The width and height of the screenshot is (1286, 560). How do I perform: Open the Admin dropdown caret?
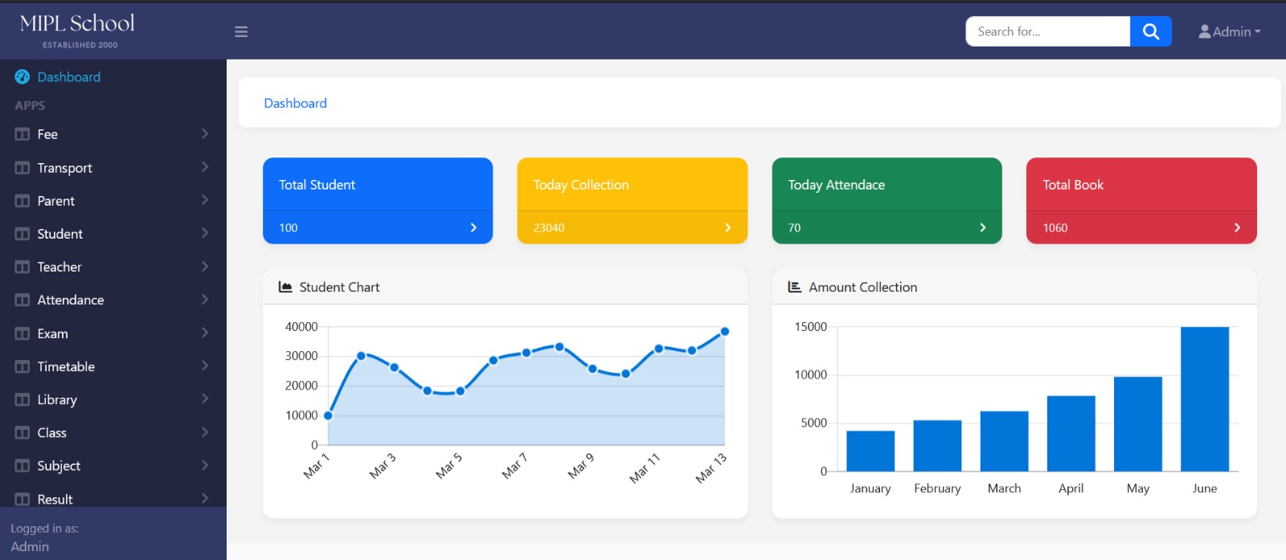click(1258, 32)
